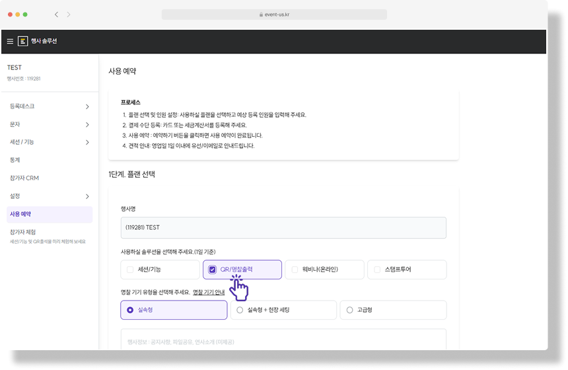568x370 pixels.
Task: Click the 행사명 field (119281) TEST
Action: pyautogui.click(x=283, y=228)
